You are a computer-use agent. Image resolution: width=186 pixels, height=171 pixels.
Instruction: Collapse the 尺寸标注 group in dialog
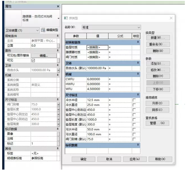pyautogui.click(x=138, y=95)
